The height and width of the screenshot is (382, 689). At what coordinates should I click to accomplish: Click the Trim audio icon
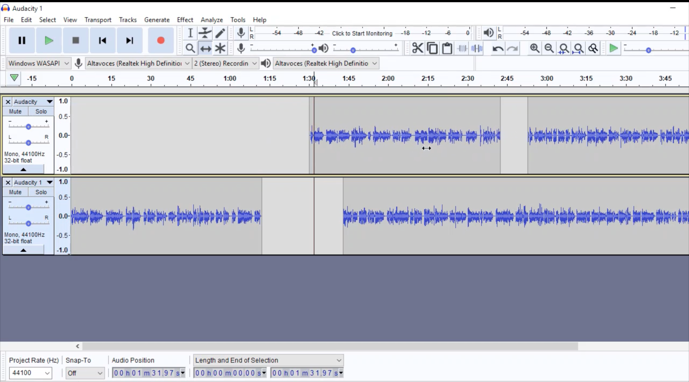(x=462, y=48)
